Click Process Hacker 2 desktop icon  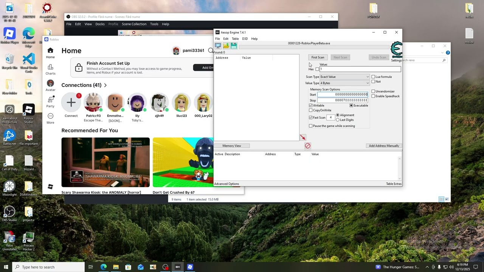click(29, 241)
